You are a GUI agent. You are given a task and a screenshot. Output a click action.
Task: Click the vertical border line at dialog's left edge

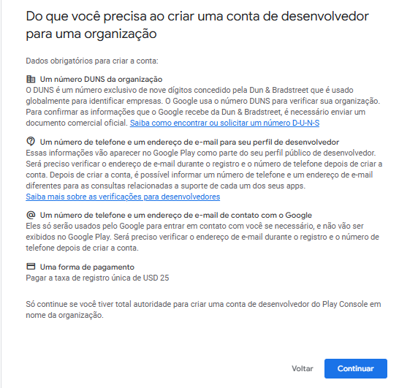(x=1, y=194)
